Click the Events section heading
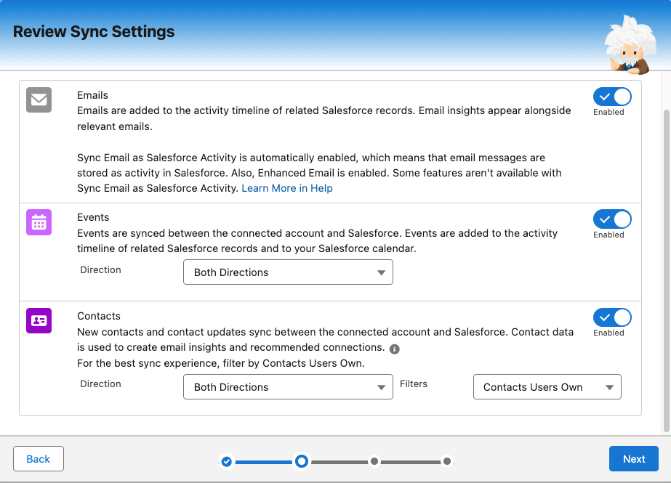The height and width of the screenshot is (483, 671). click(x=93, y=217)
